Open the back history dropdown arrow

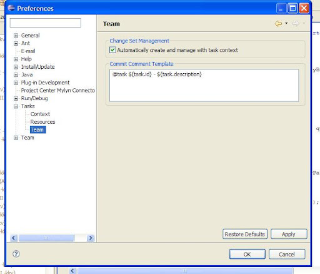coord(286,23)
